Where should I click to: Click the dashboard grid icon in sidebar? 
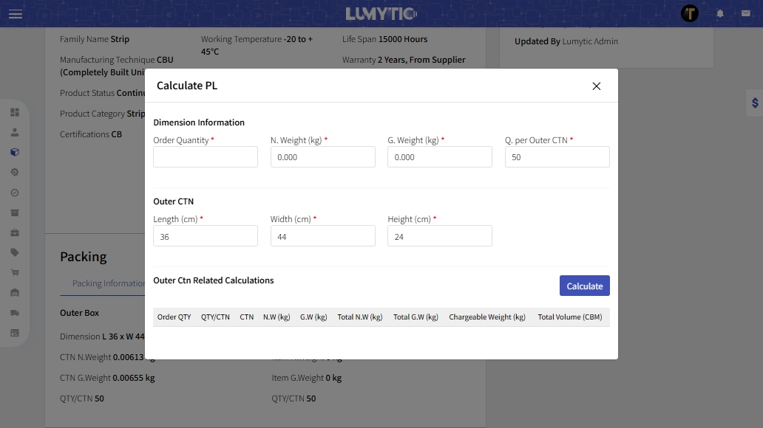click(x=14, y=112)
